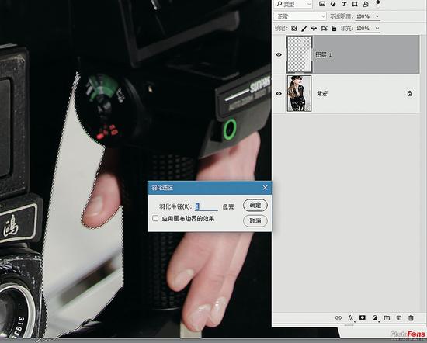Filter for smart objects icon

click(366, 4)
